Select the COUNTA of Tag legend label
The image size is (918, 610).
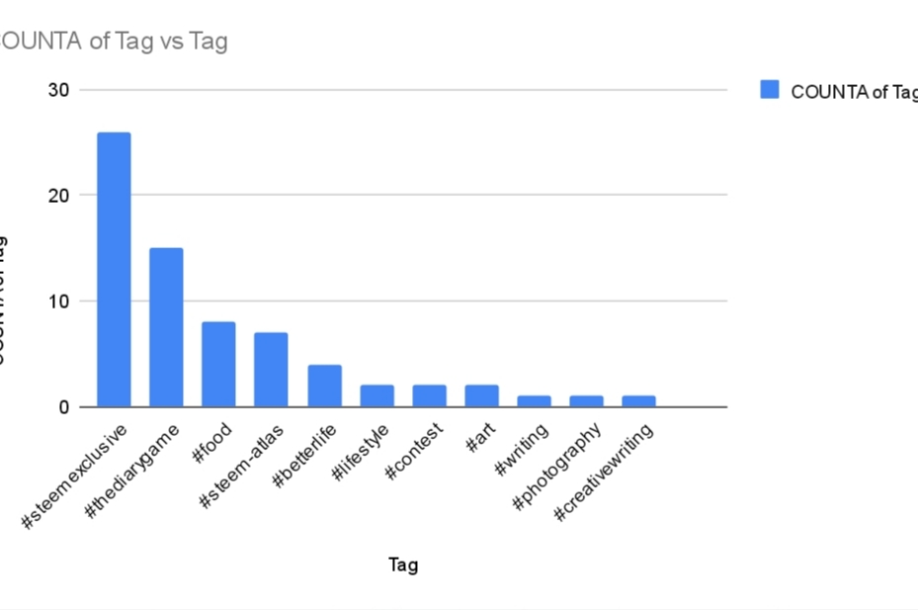pos(854,92)
